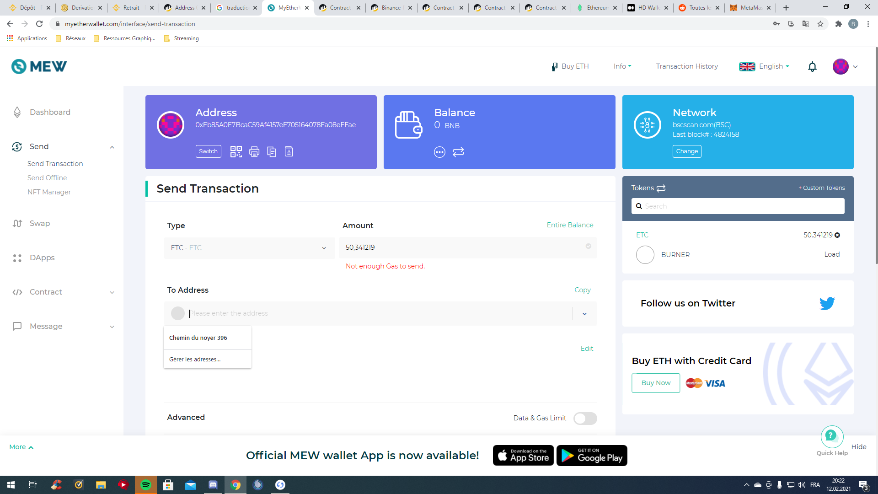Select Send Offline in the sidebar

[x=47, y=178]
